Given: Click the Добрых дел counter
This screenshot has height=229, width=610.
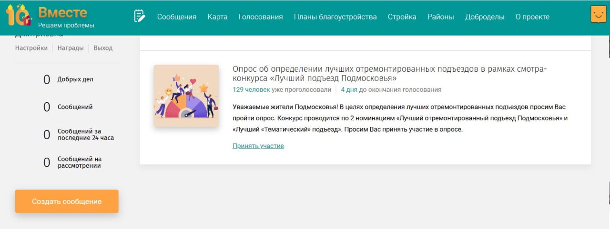Looking at the screenshot, I should (x=75, y=79).
